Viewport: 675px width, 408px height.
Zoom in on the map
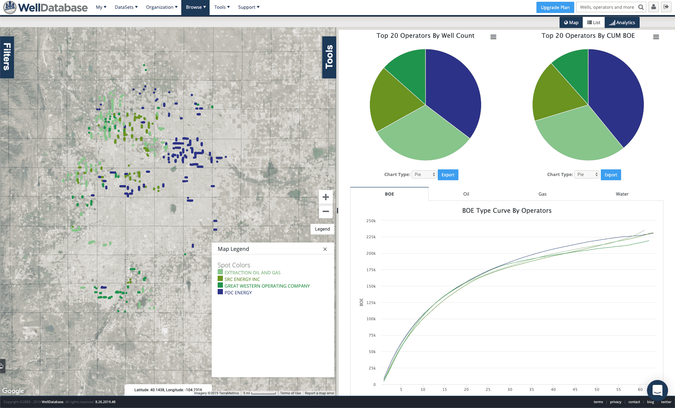click(325, 197)
